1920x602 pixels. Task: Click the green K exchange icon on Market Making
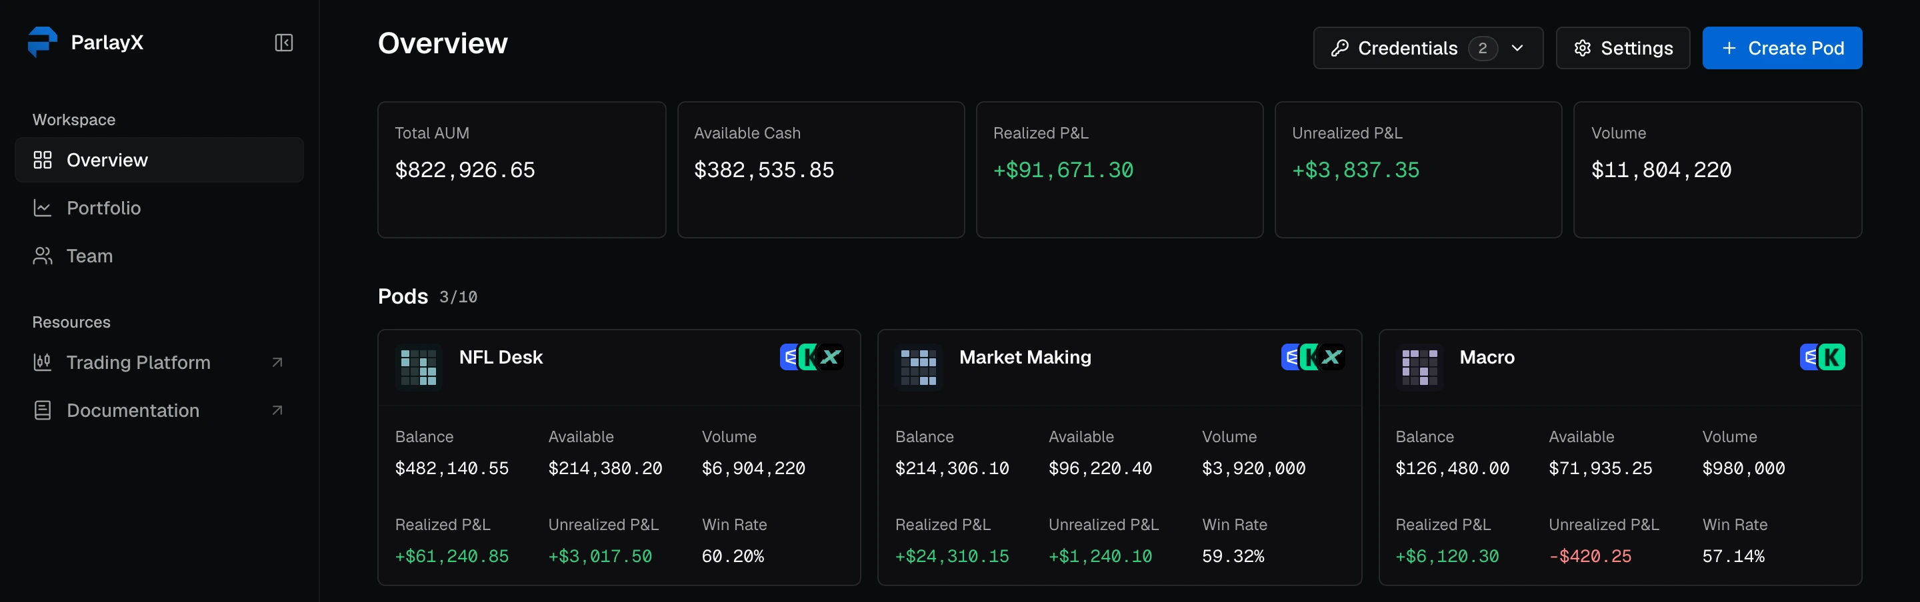1309,357
